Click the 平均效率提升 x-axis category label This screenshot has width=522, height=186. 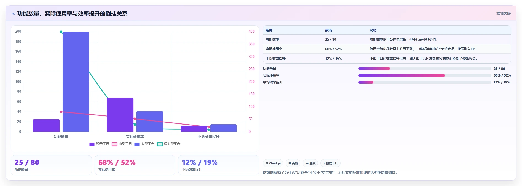click(209, 137)
